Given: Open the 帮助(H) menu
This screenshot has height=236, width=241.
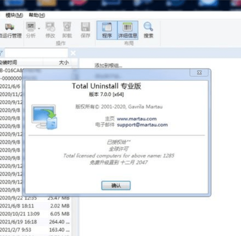Looking at the screenshot, I should point(37,15).
